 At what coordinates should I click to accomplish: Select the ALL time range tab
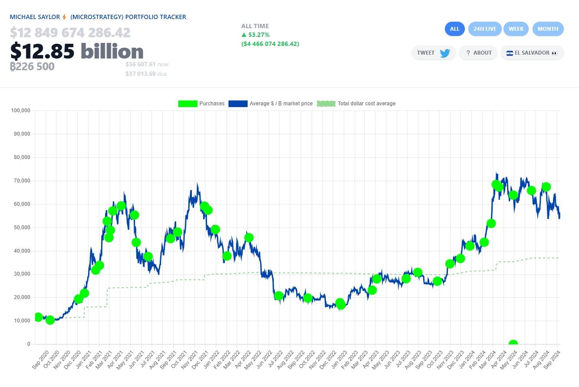click(454, 29)
